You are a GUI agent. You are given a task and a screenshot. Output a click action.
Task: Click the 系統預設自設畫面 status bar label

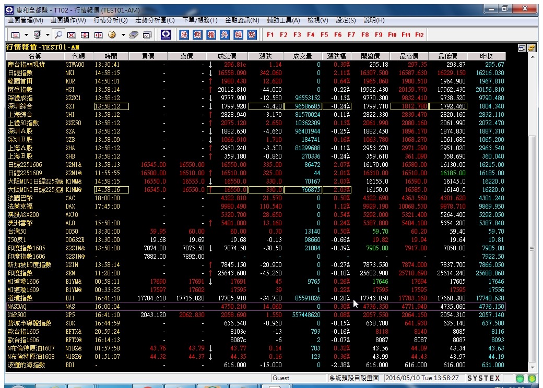click(x=355, y=378)
